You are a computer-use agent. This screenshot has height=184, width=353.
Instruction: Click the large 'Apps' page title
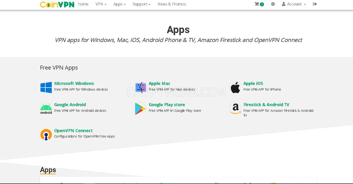[x=178, y=30]
